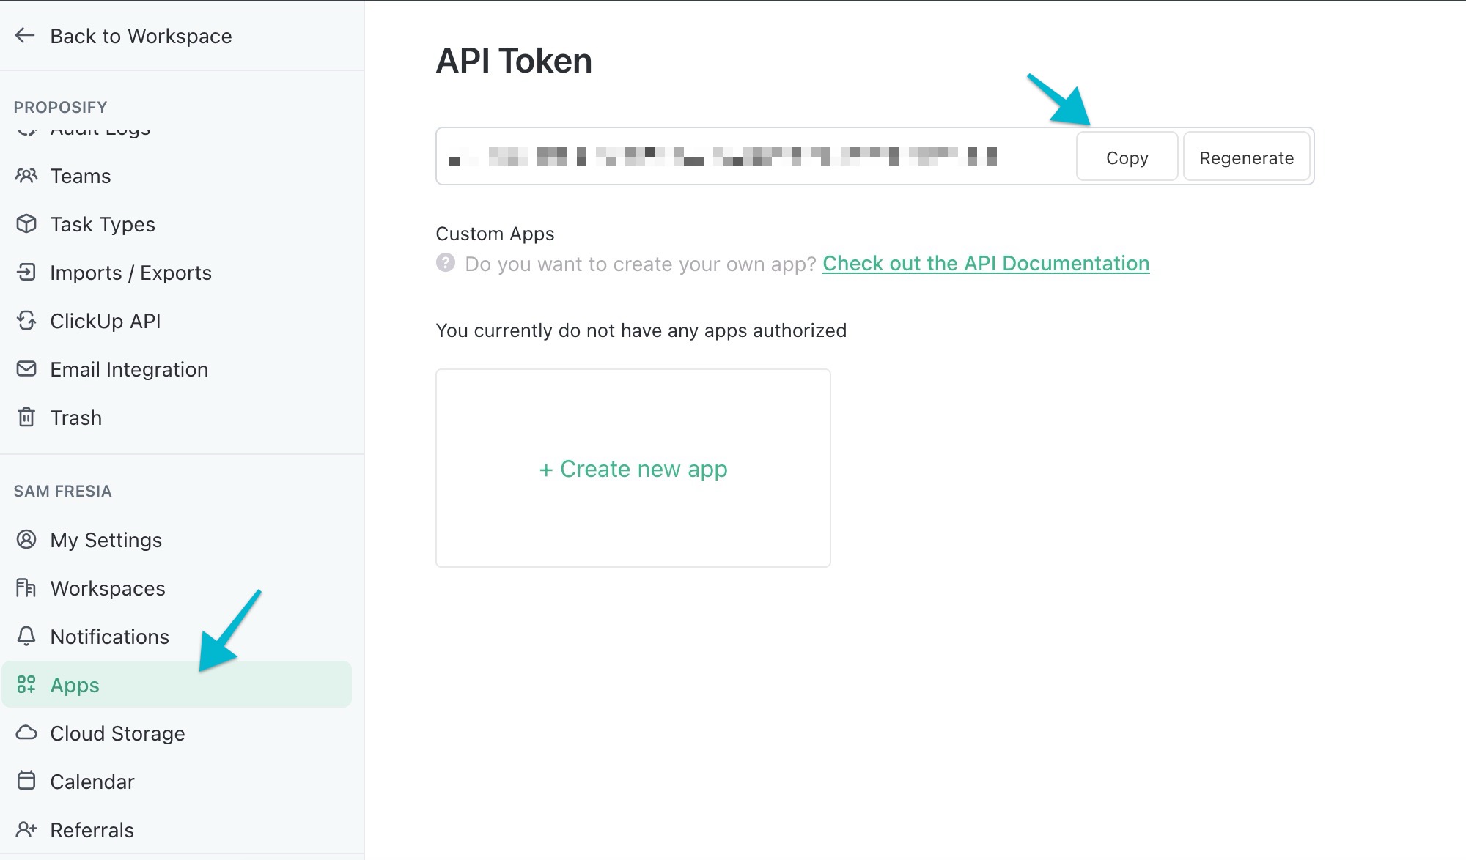Open Email Integration settings

click(x=129, y=369)
